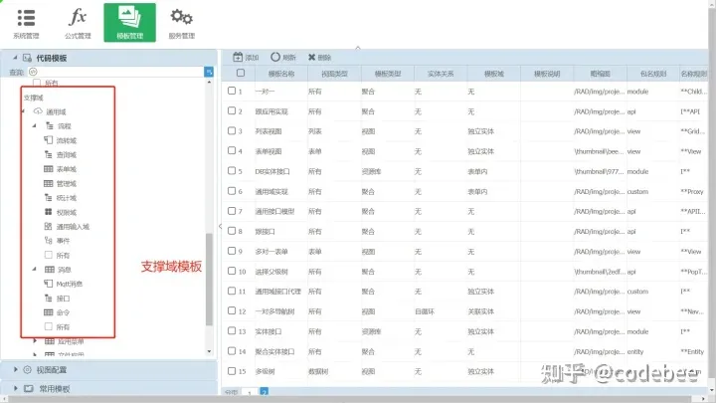Open the 公式管理 fx icon
The height and width of the screenshot is (403, 716).
coord(78,17)
